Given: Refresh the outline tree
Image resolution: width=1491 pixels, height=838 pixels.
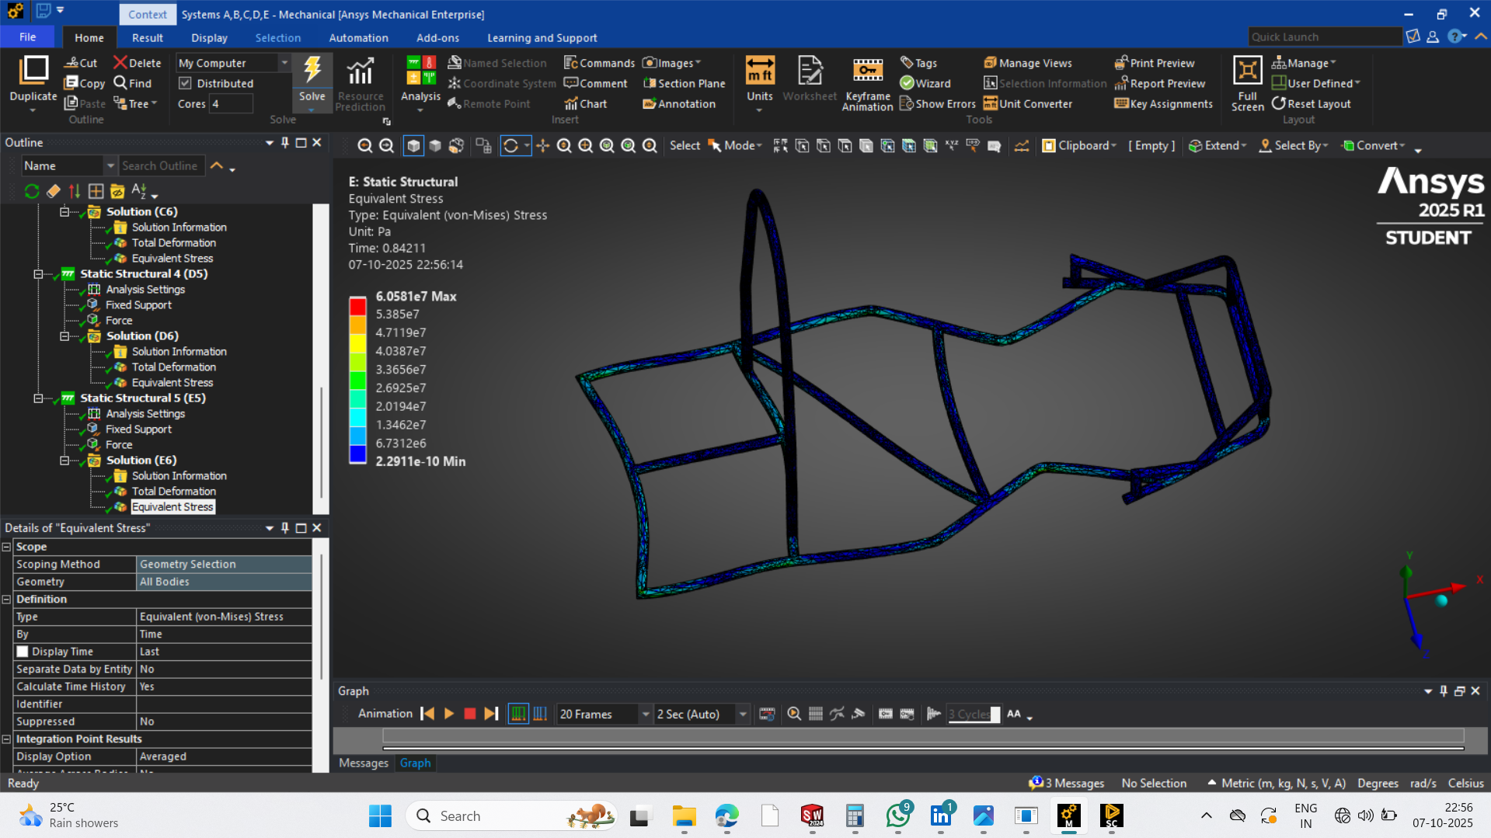Looking at the screenshot, I should [32, 191].
